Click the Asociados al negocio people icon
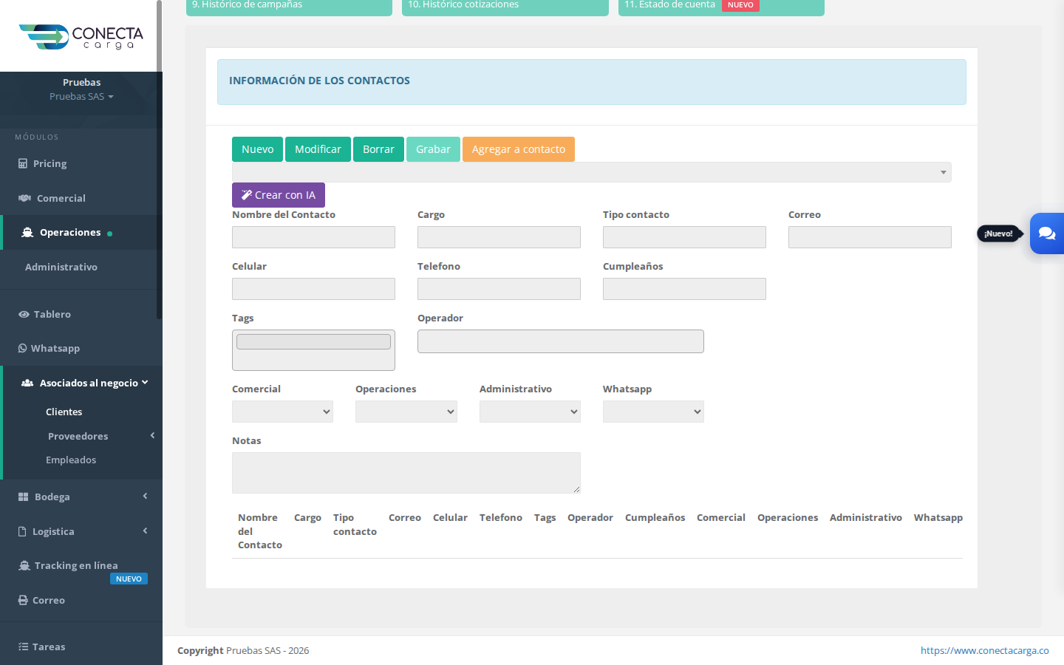The width and height of the screenshot is (1064, 665). (27, 383)
